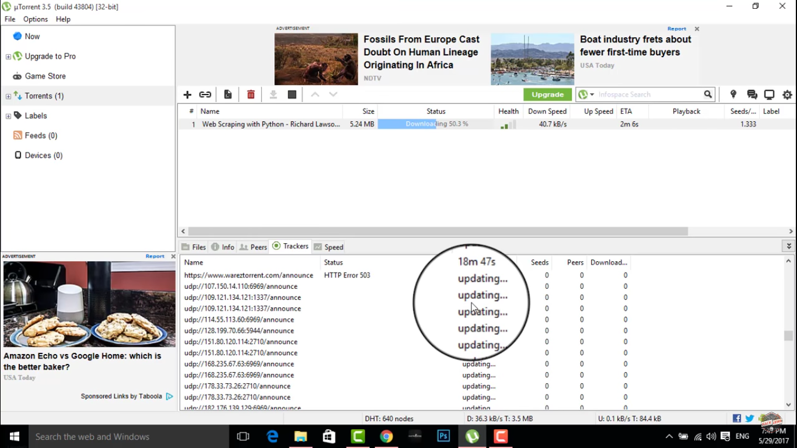
Task: Open the Help menu
Action: 63,19
